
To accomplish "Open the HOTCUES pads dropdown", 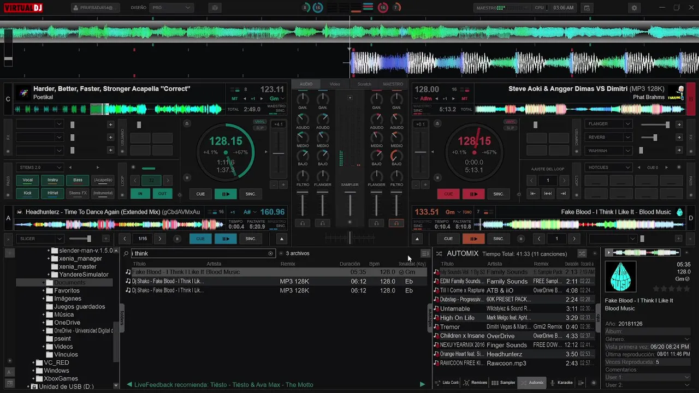I will coord(608,168).
